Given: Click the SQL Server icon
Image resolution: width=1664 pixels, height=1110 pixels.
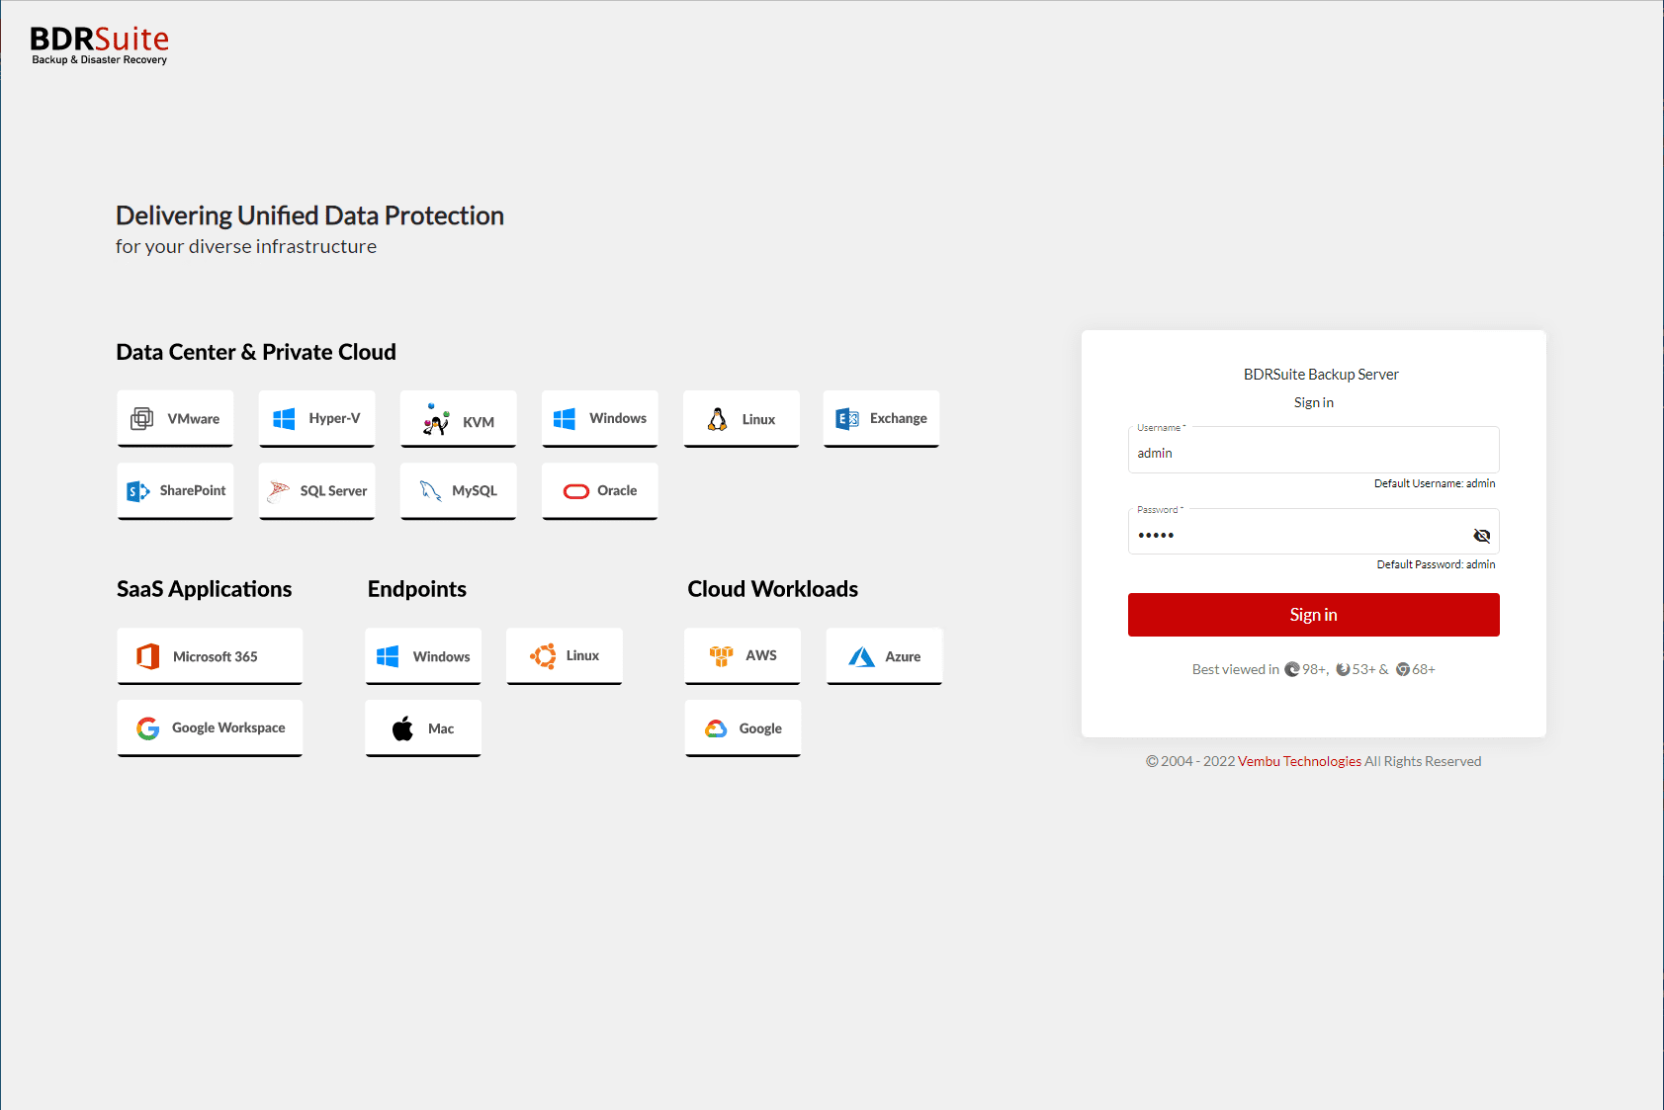Looking at the screenshot, I should (x=279, y=491).
